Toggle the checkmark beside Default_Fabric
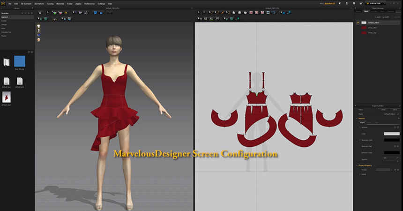Image resolution: width=403 pixels, height=211 pixels. [358, 22]
